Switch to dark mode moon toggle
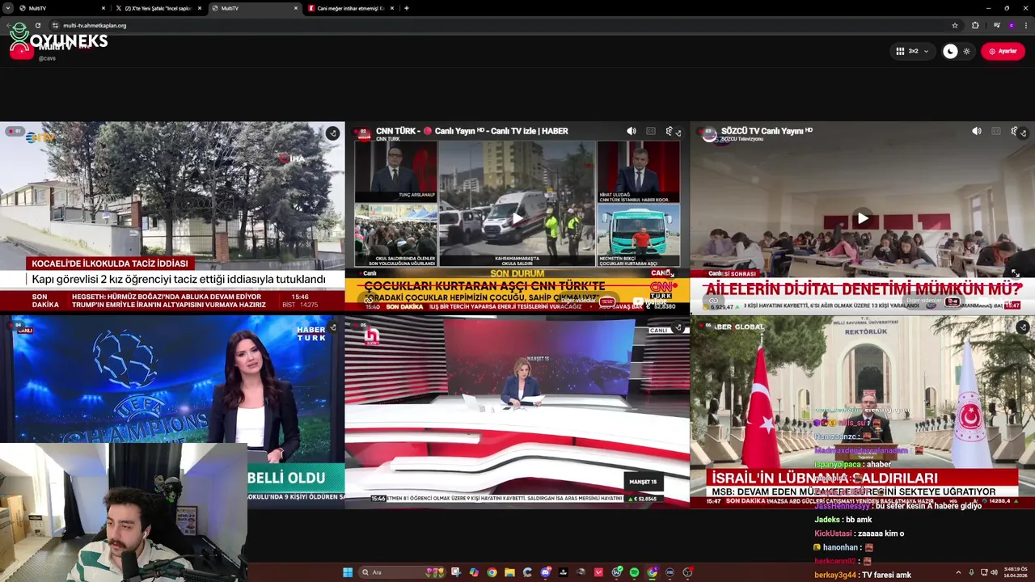 pos(950,51)
